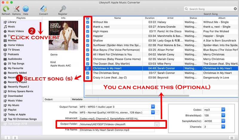Sort by the Status column header
The width and height of the screenshot is (239, 140).
(193, 18)
